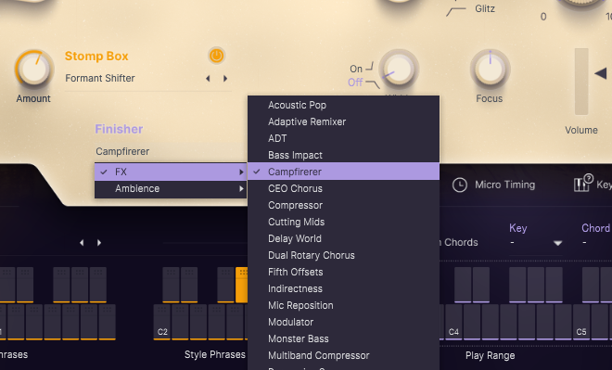Select Adaptive Remixer finisher
This screenshot has width=612, height=370.
pyautogui.click(x=343, y=121)
